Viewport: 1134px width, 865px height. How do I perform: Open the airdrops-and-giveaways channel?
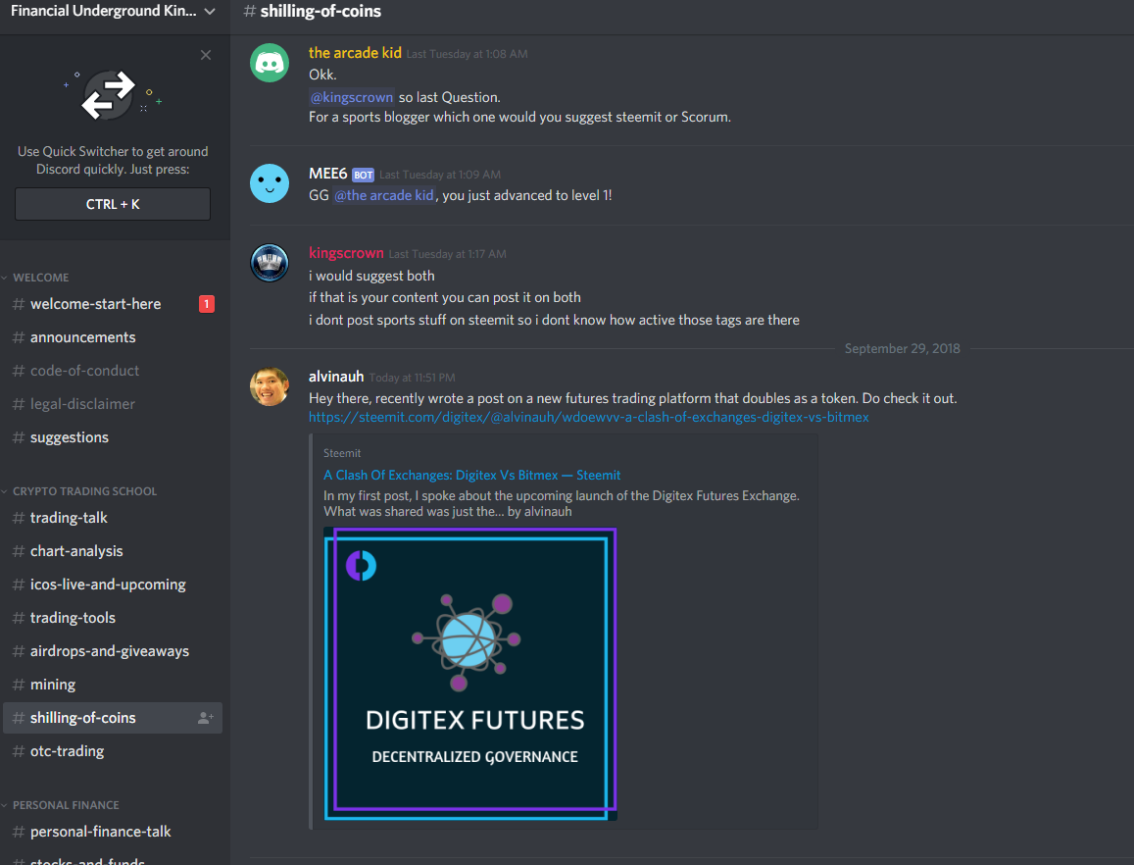(113, 651)
